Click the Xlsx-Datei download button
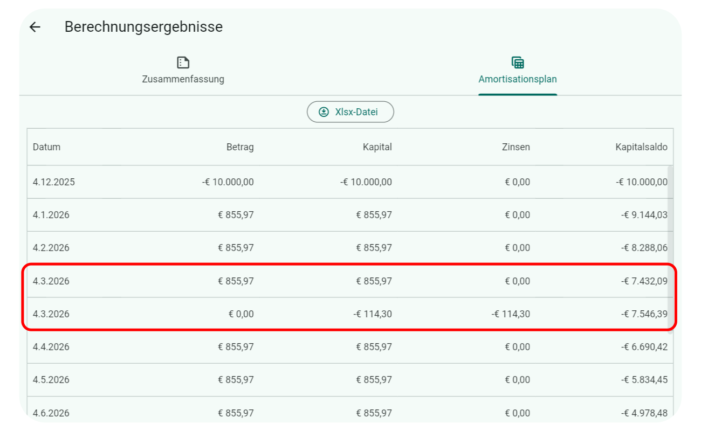 [x=350, y=112]
